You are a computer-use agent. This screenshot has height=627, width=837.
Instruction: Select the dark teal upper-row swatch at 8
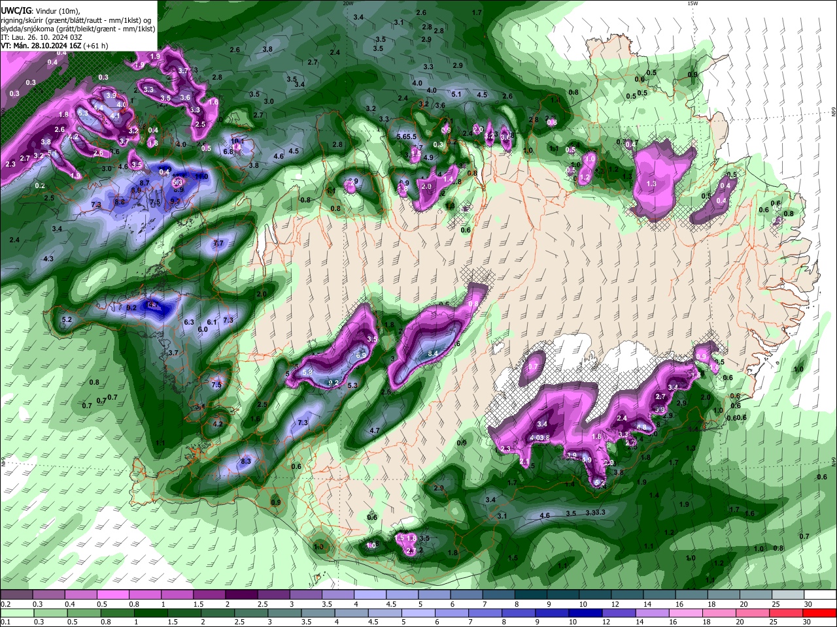point(531,595)
